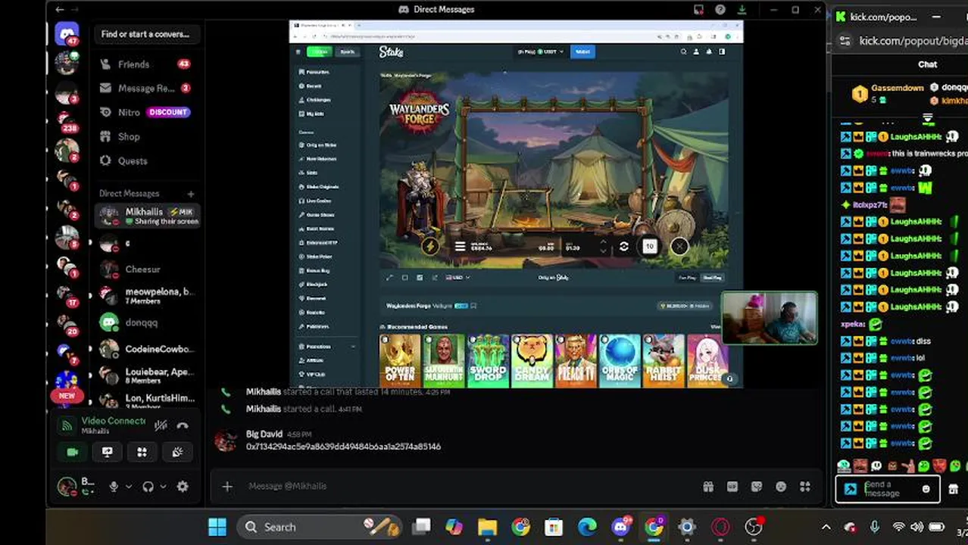Image resolution: width=968 pixels, height=545 pixels.
Task: Open the gift icon in message bar
Action: (708, 487)
